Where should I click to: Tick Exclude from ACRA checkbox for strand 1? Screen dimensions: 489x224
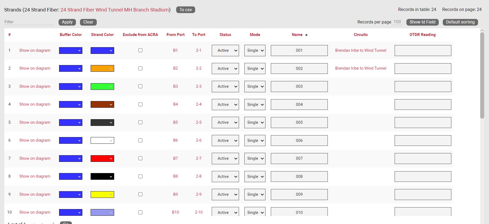(140, 50)
